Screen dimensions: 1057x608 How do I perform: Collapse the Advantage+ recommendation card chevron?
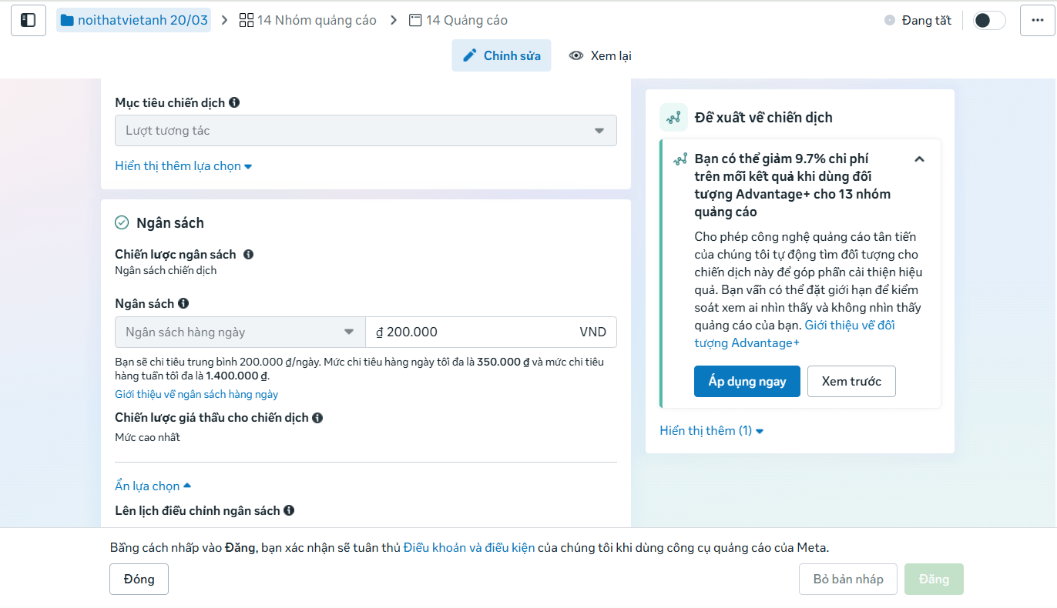[919, 159]
